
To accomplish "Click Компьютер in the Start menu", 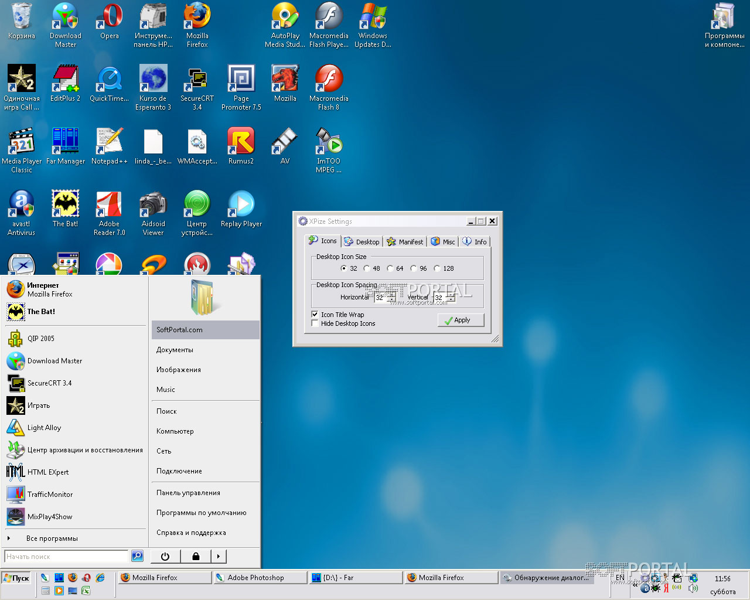I will 206,431.
